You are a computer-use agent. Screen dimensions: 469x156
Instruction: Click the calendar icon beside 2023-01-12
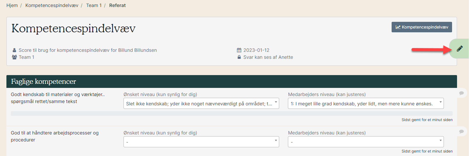click(x=239, y=50)
